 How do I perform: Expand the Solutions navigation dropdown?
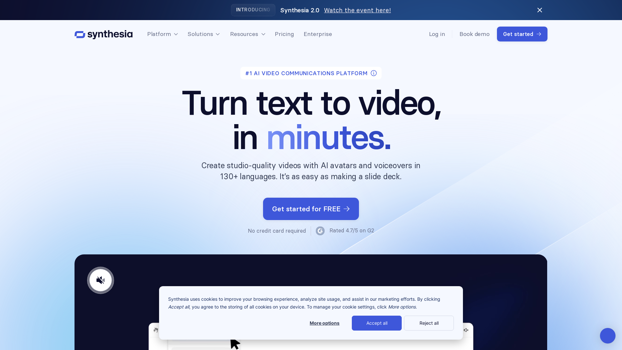[x=204, y=34]
